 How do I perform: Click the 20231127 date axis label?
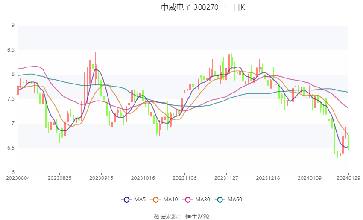coord(226,178)
